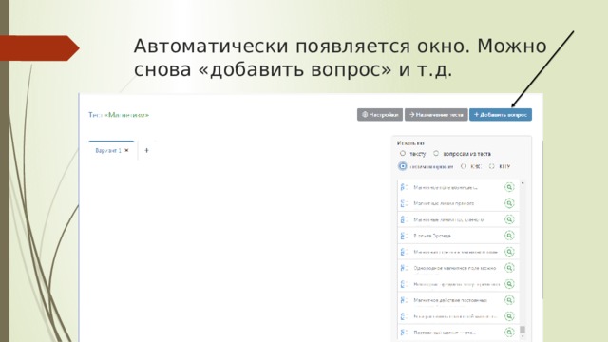Preview question «В опыте Эрстеда» via magnifier icon
Image resolution: width=608 pixels, height=342 pixels.
point(509,236)
